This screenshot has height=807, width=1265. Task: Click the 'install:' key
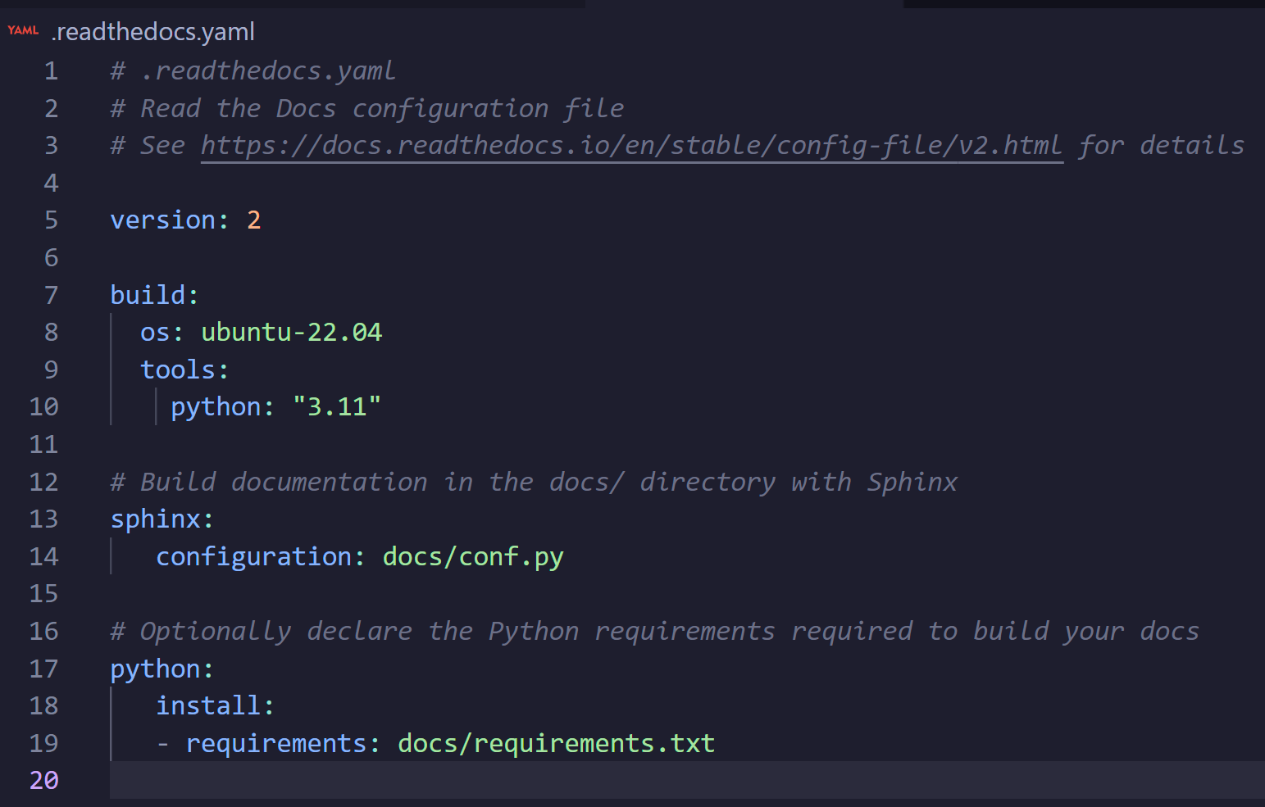(215, 705)
